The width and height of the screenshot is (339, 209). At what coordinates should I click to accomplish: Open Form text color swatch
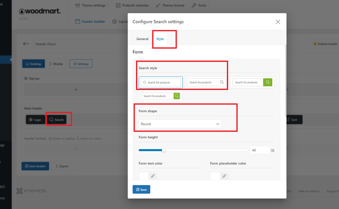[144, 176]
